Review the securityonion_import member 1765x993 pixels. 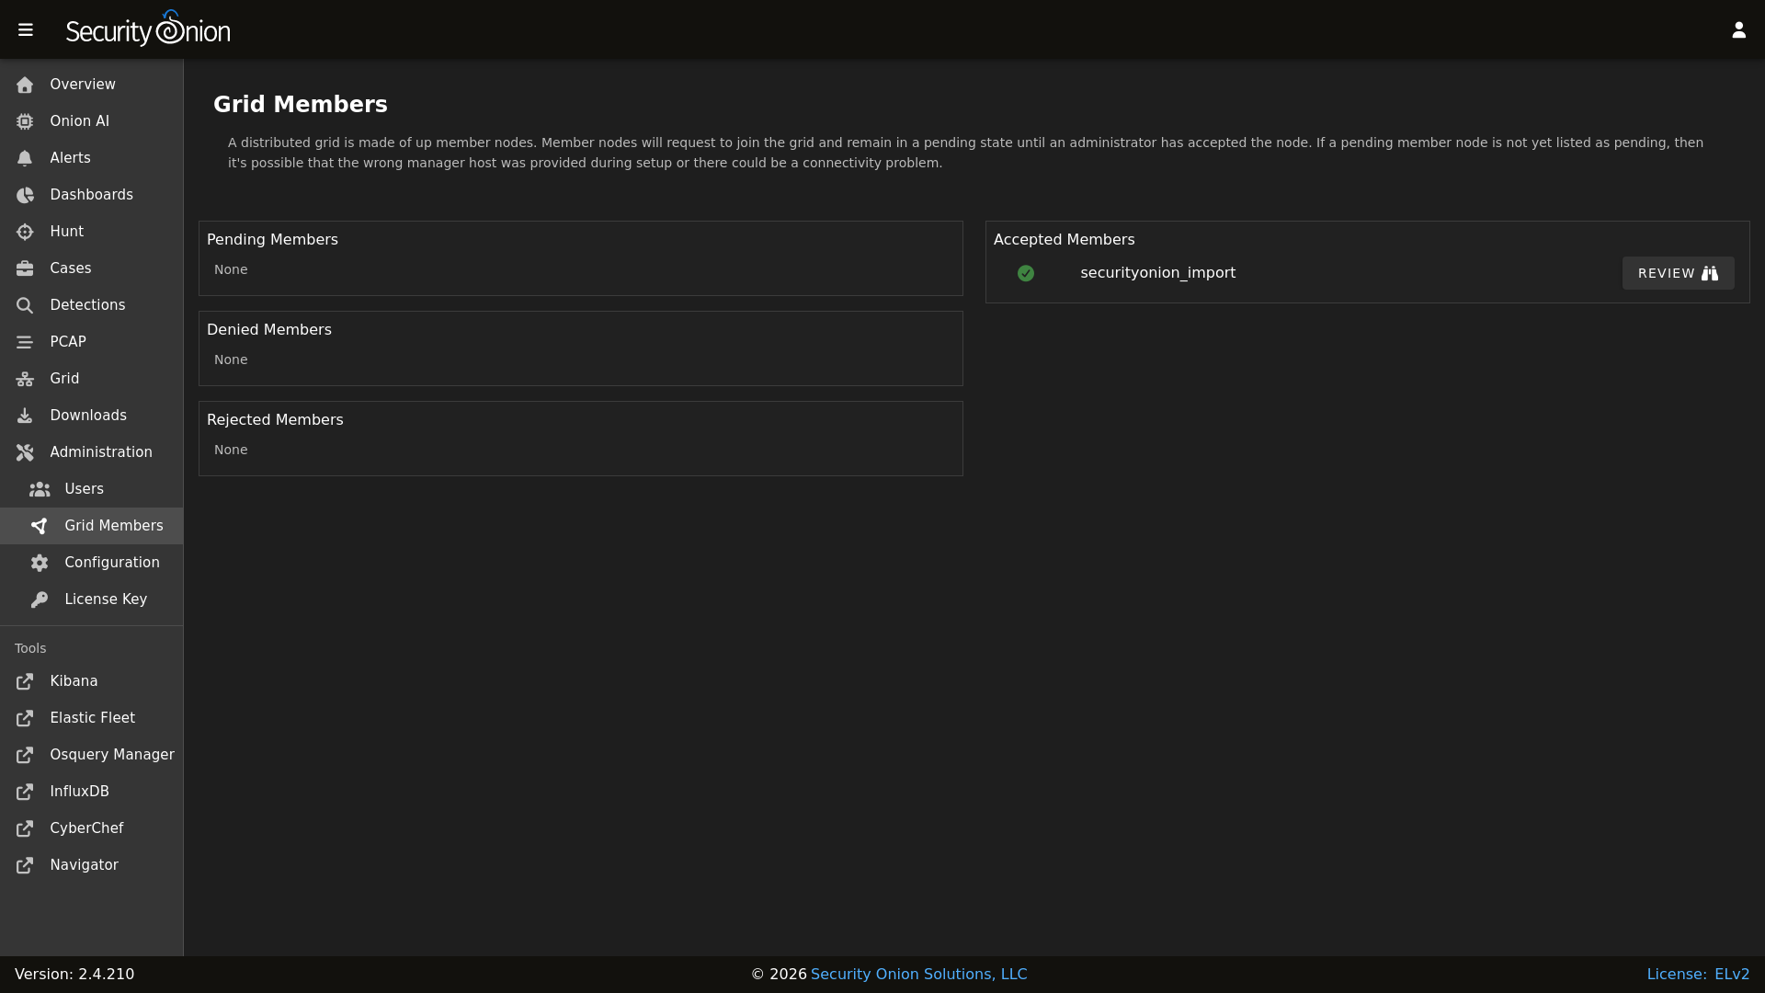[1677, 273]
